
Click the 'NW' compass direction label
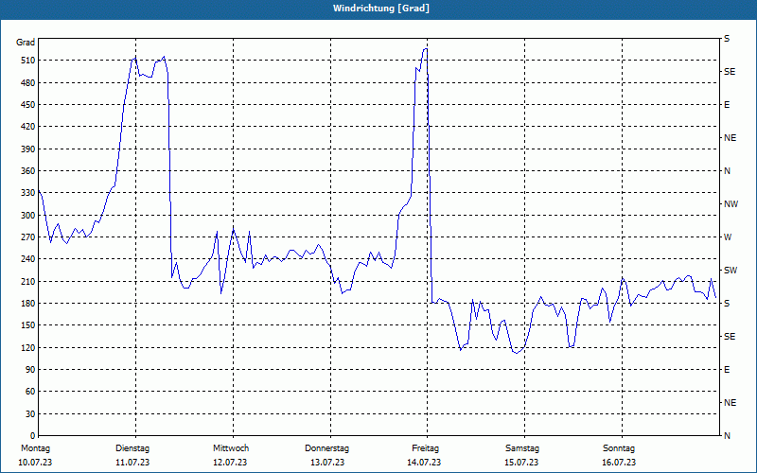click(x=731, y=204)
